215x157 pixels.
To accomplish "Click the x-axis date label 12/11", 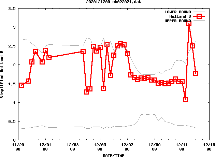I will coord(182,145).
